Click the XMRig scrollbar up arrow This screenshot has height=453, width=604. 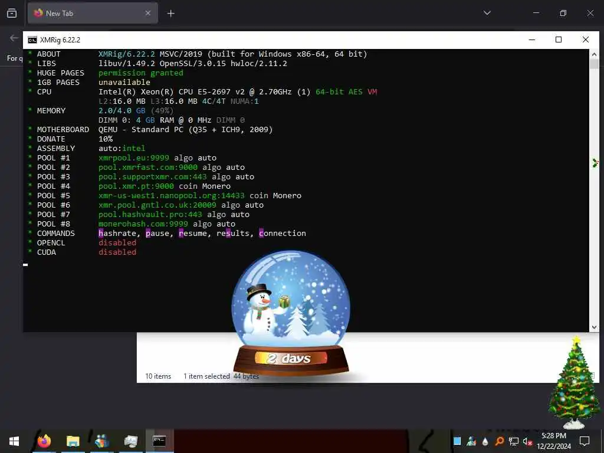click(594, 54)
